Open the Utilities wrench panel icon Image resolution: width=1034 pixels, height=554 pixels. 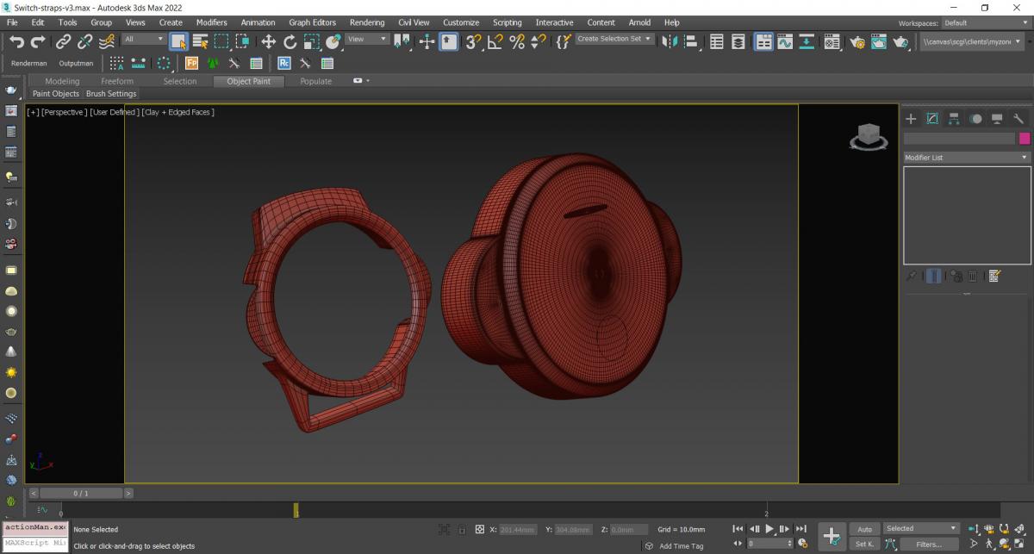(1018, 119)
